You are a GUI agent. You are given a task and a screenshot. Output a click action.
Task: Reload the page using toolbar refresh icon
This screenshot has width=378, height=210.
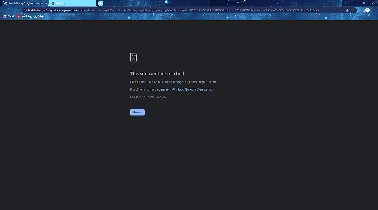pyautogui.click(x=17, y=10)
